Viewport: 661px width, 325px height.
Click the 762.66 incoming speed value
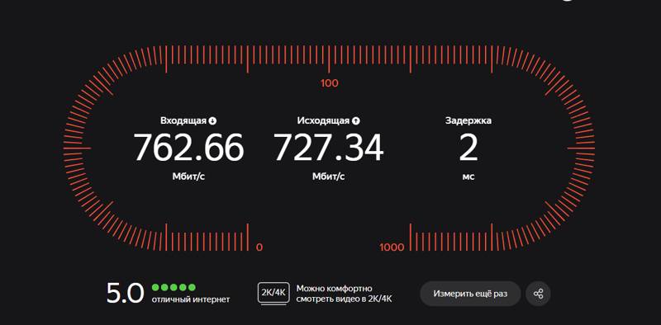pyautogui.click(x=189, y=148)
